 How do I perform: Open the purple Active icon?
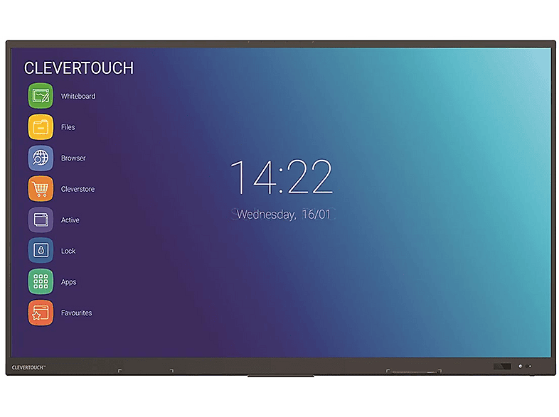[41, 220]
